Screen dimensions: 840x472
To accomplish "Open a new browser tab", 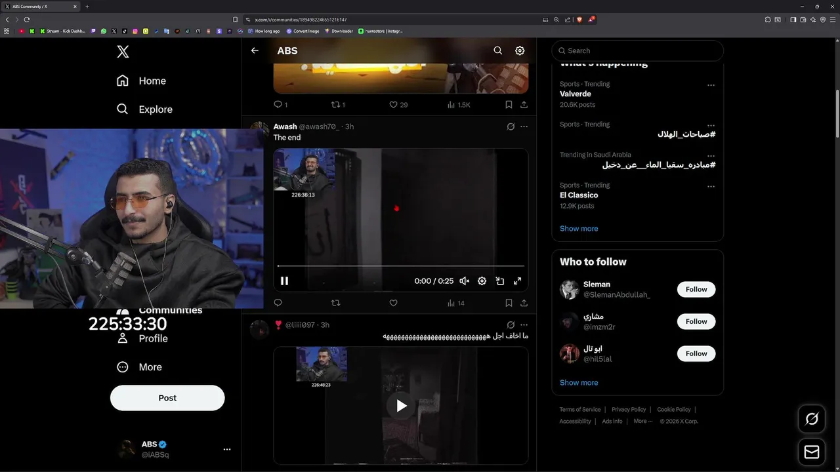I will [x=87, y=7].
